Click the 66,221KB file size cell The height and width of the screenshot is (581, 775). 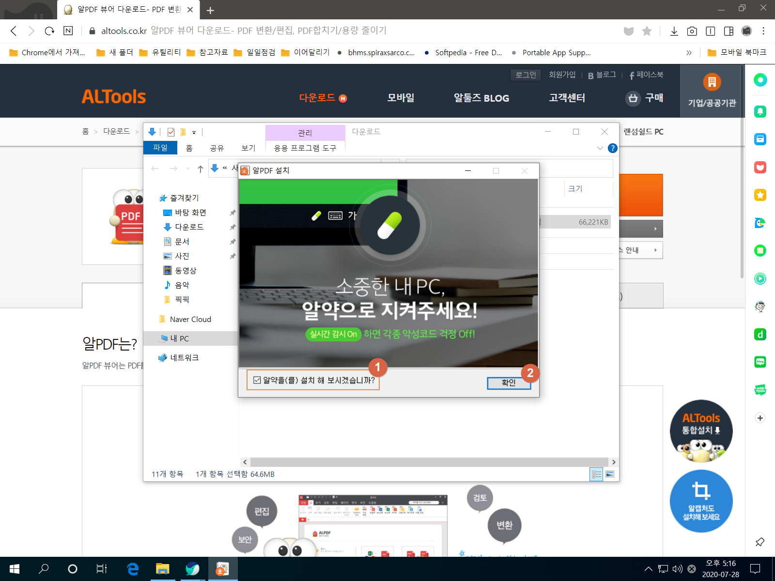tap(593, 222)
